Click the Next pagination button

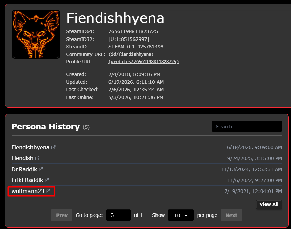tap(231, 215)
